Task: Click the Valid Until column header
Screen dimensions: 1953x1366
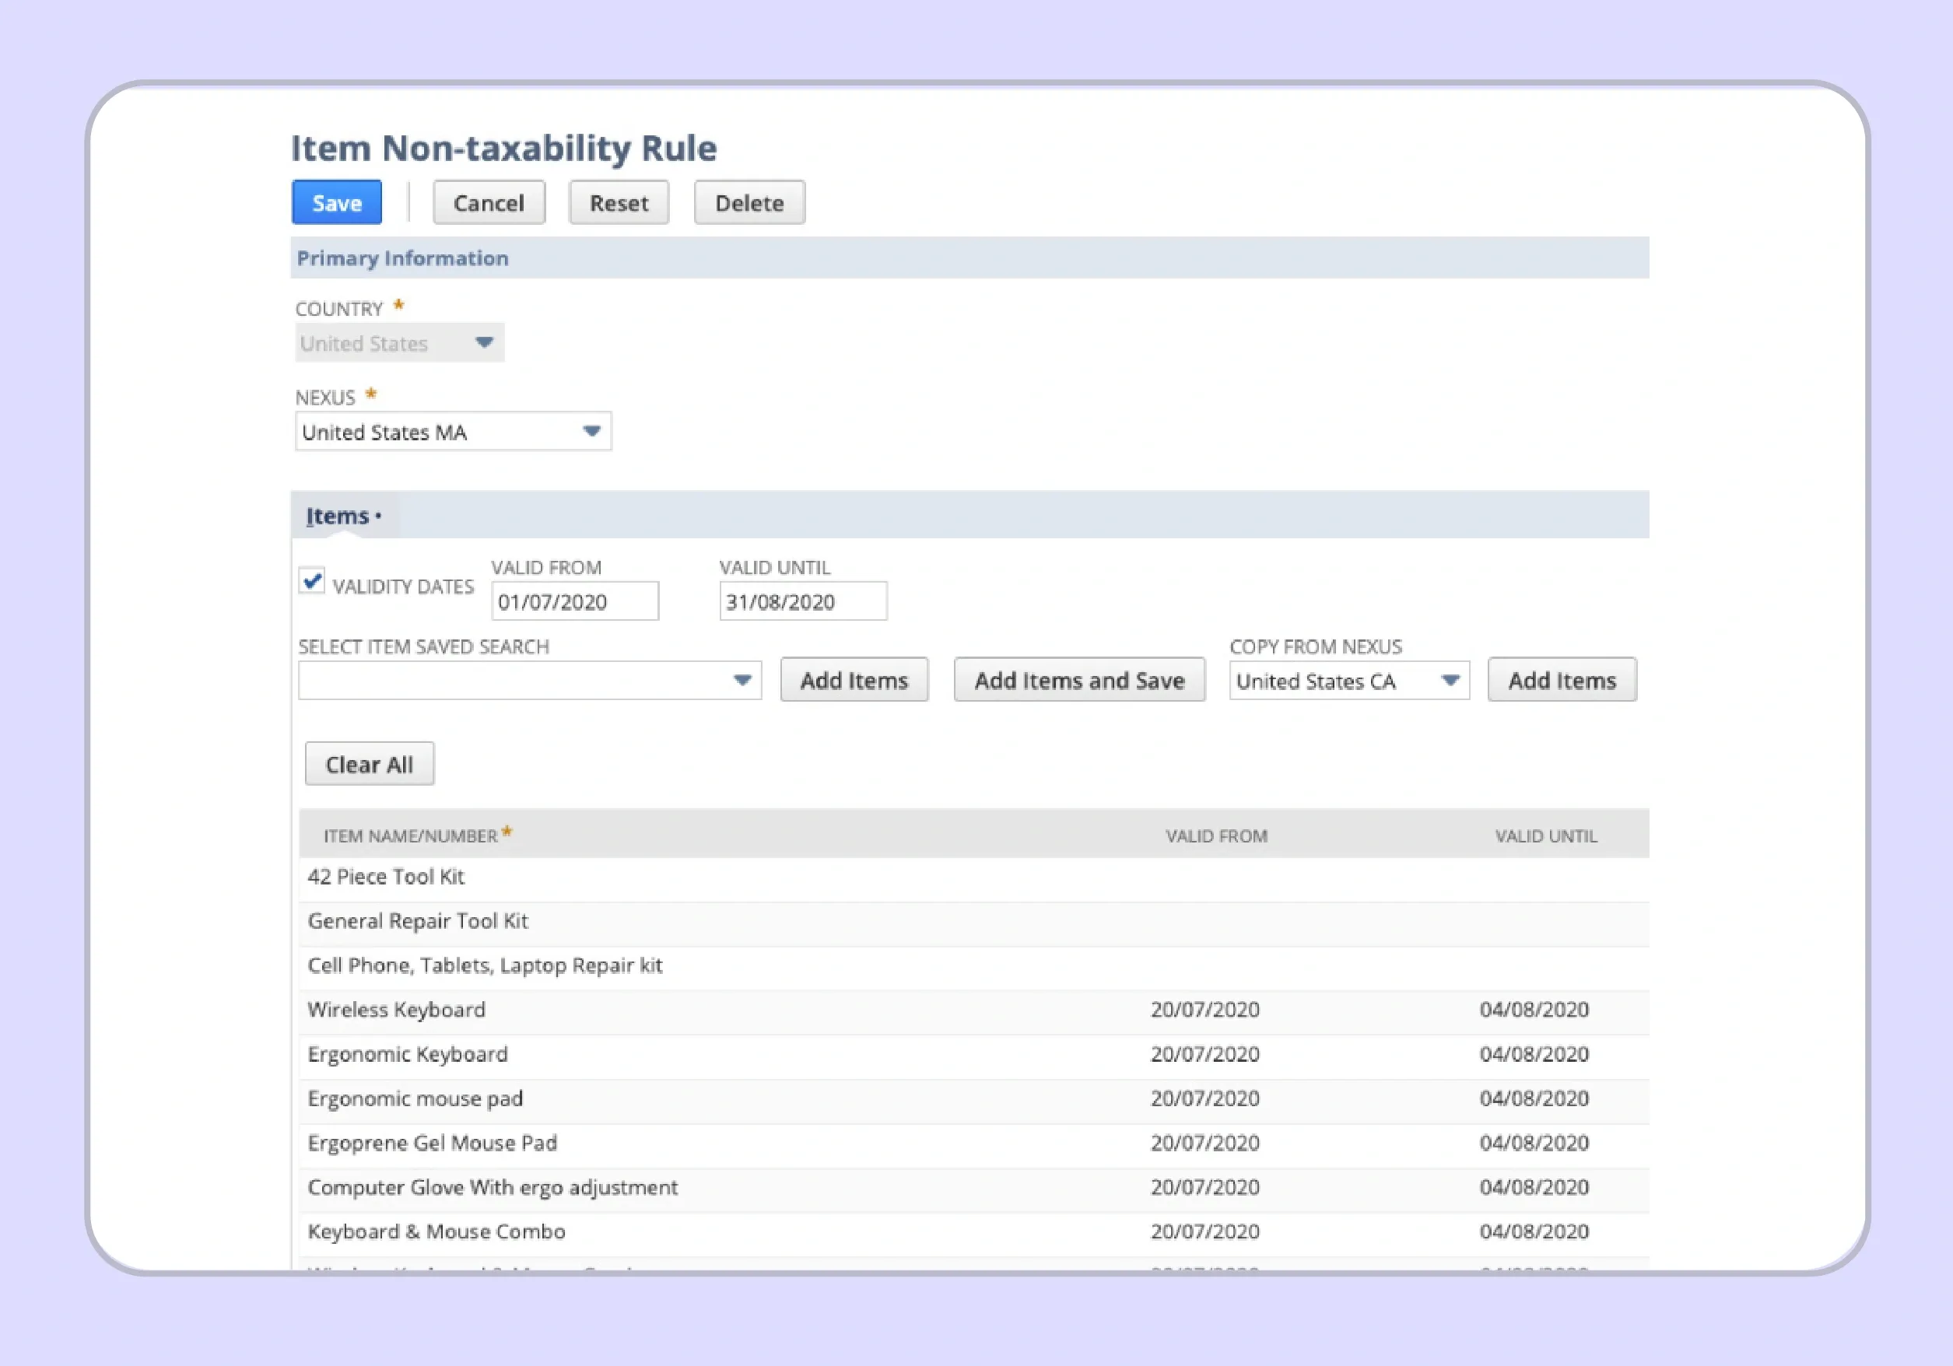Action: click(x=1545, y=836)
